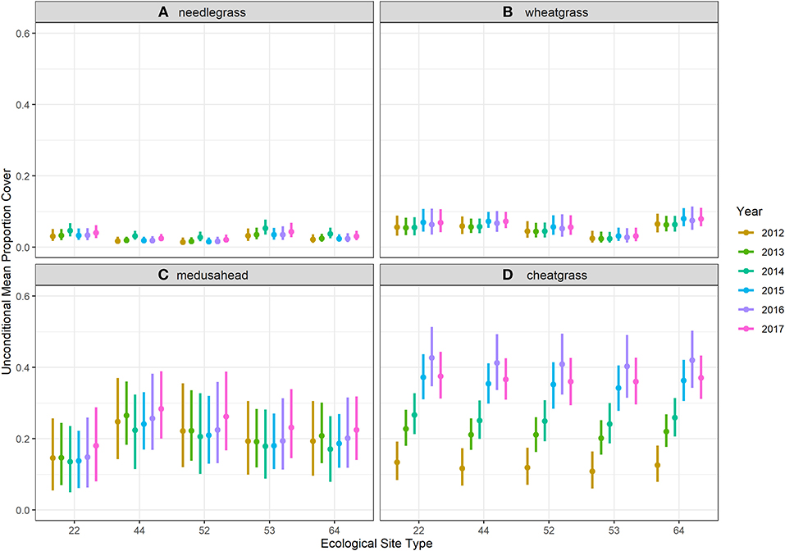The image size is (785, 551).
Task: Click the "A needlegrass" panel header
Action: (204, 12)
